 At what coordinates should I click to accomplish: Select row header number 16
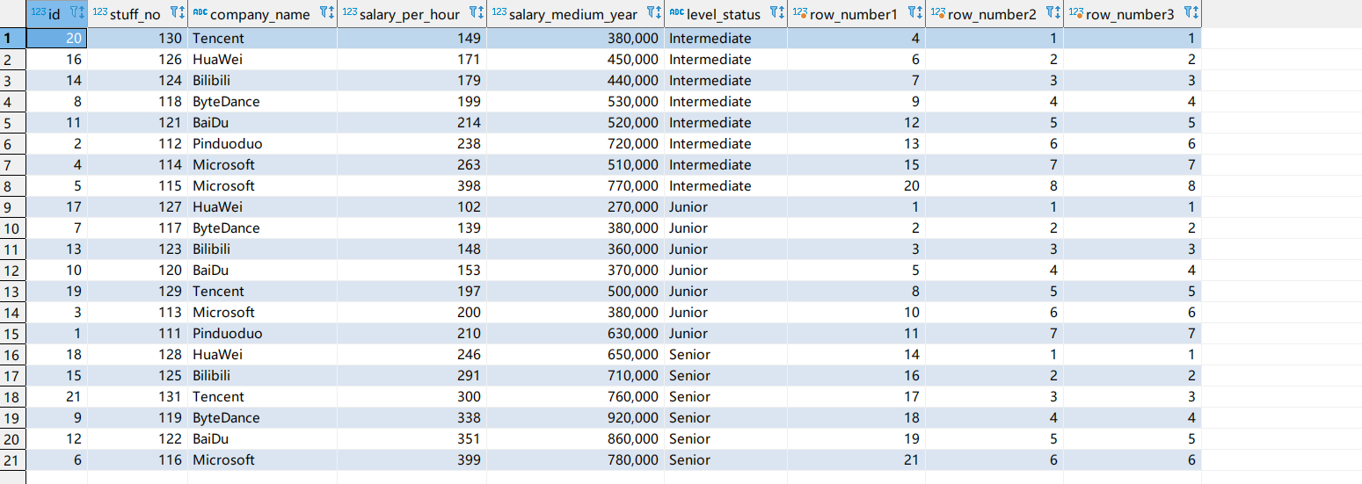tap(12, 354)
